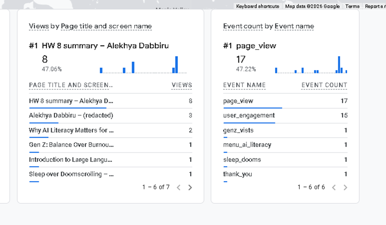Open 'Event count by Event name' selector

coord(268,26)
